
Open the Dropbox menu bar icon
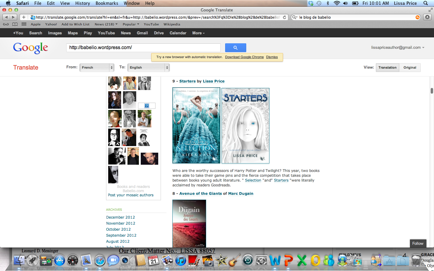[311, 3]
